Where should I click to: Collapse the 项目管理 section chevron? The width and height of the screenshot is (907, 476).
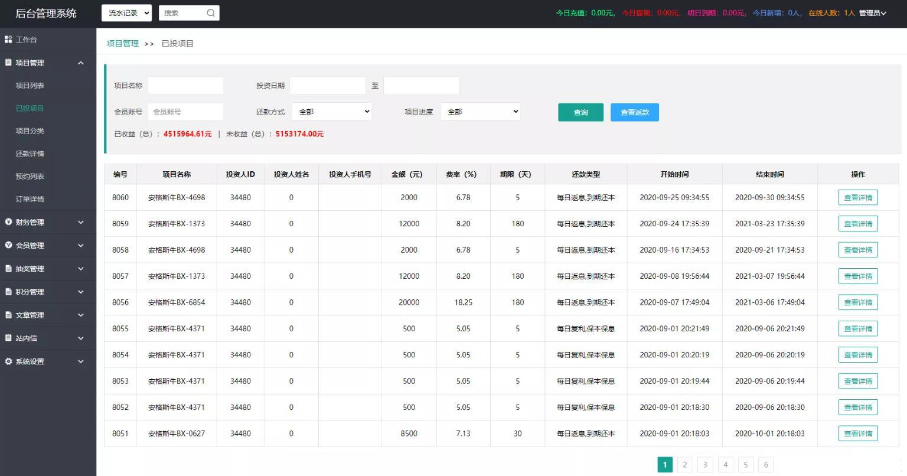(x=81, y=63)
